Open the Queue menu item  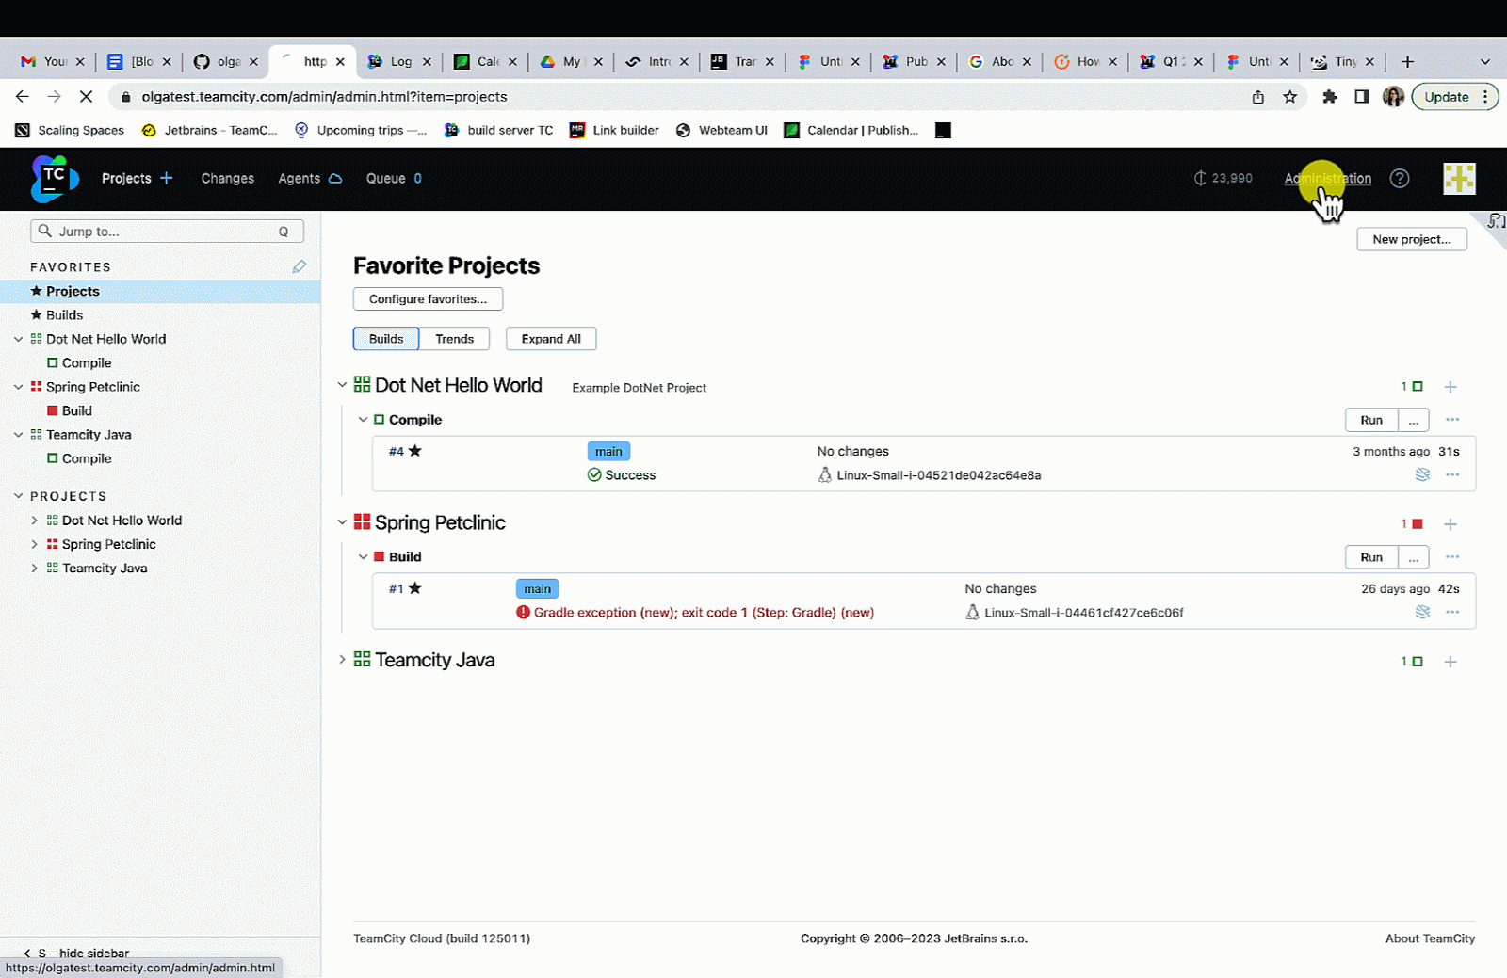394,178
